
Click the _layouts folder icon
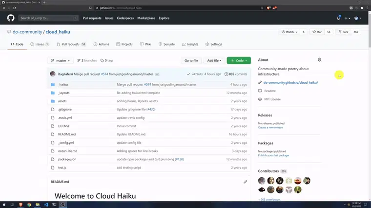(x=53, y=93)
